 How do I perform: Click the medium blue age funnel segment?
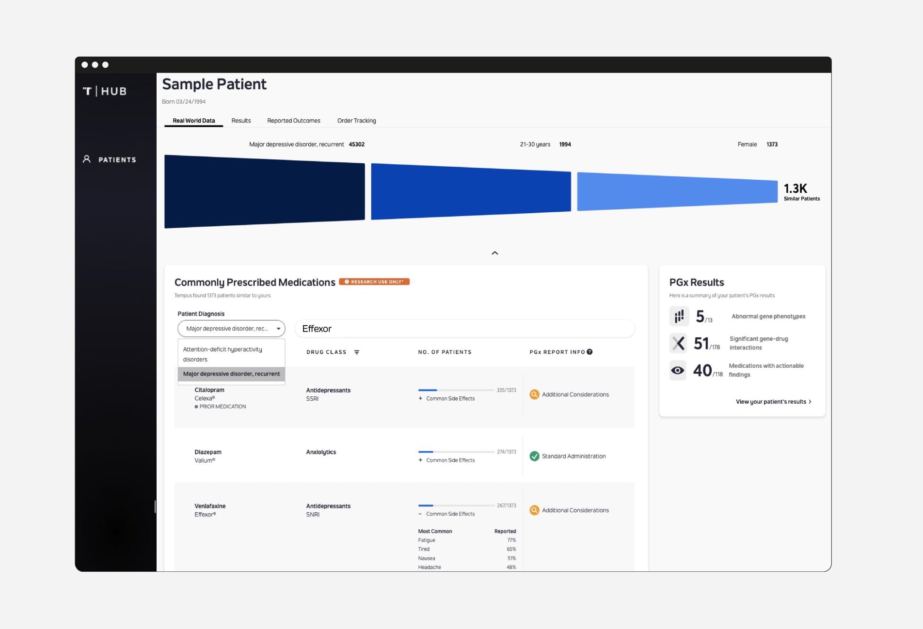(471, 191)
